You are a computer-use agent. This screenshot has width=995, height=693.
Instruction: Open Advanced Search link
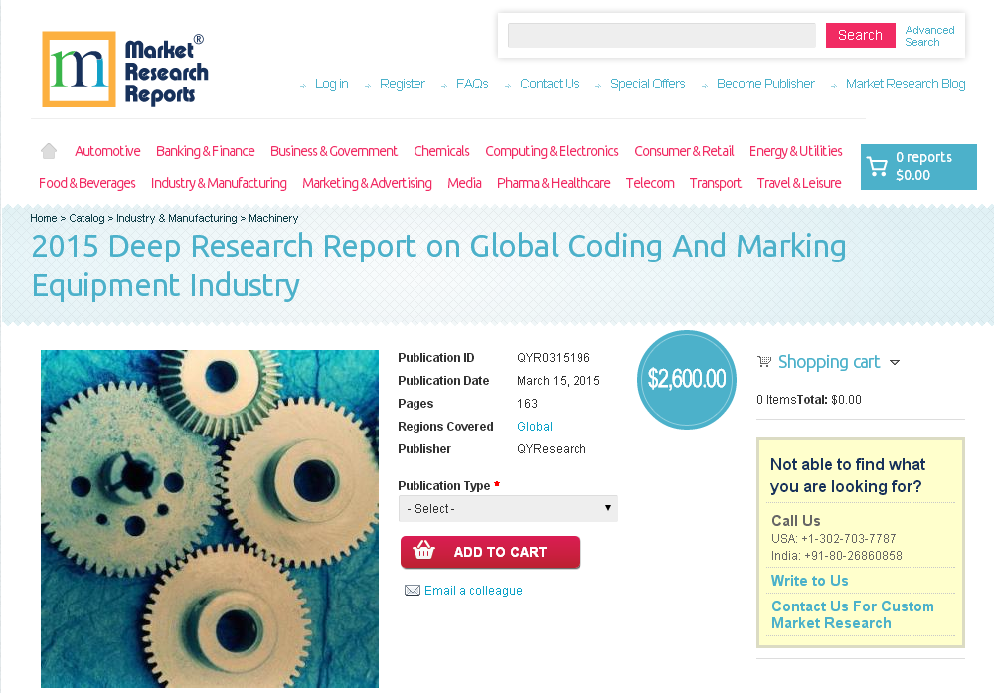pos(929,36)
